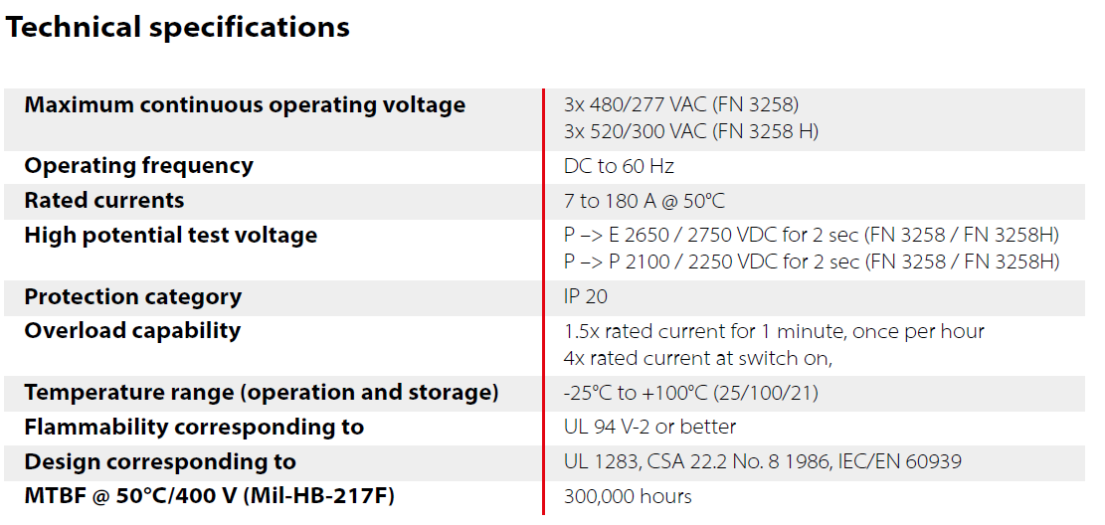This screenshot has height=525, width=1105.
Task: Select the Overload capability label
Action: click(132, 330)
